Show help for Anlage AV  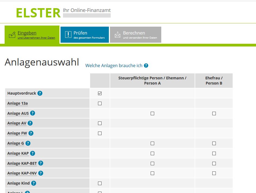(x=30, y=123)
